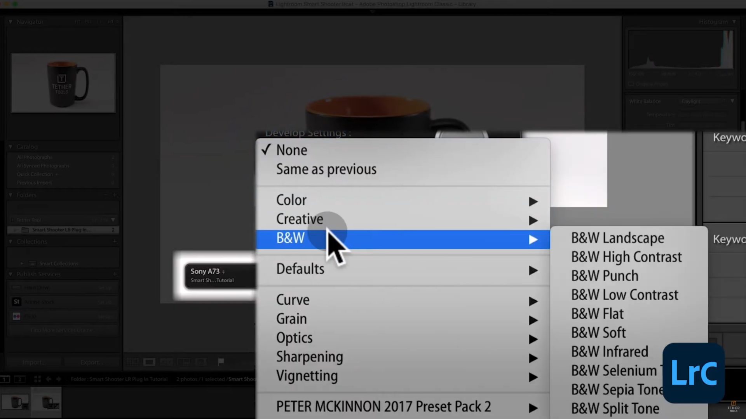Click the Smart Collections set icon
This screenshot has height=419, width=746.
[x=32, y=263]
